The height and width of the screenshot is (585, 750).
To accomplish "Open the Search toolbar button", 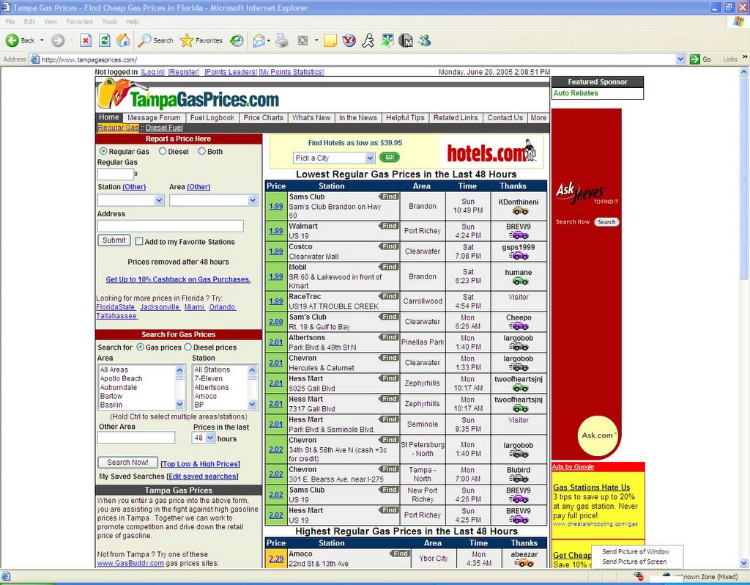I will pos(155,41).
